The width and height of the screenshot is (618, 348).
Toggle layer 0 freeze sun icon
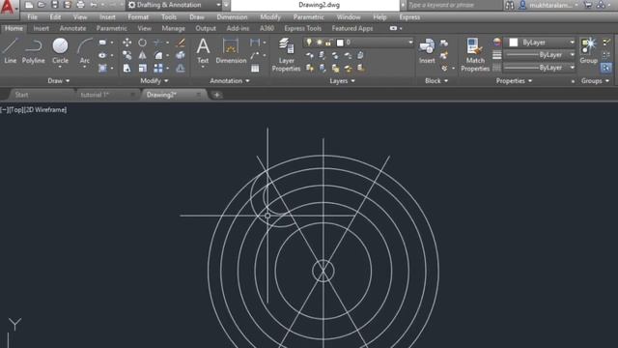[x=319, y=43]
